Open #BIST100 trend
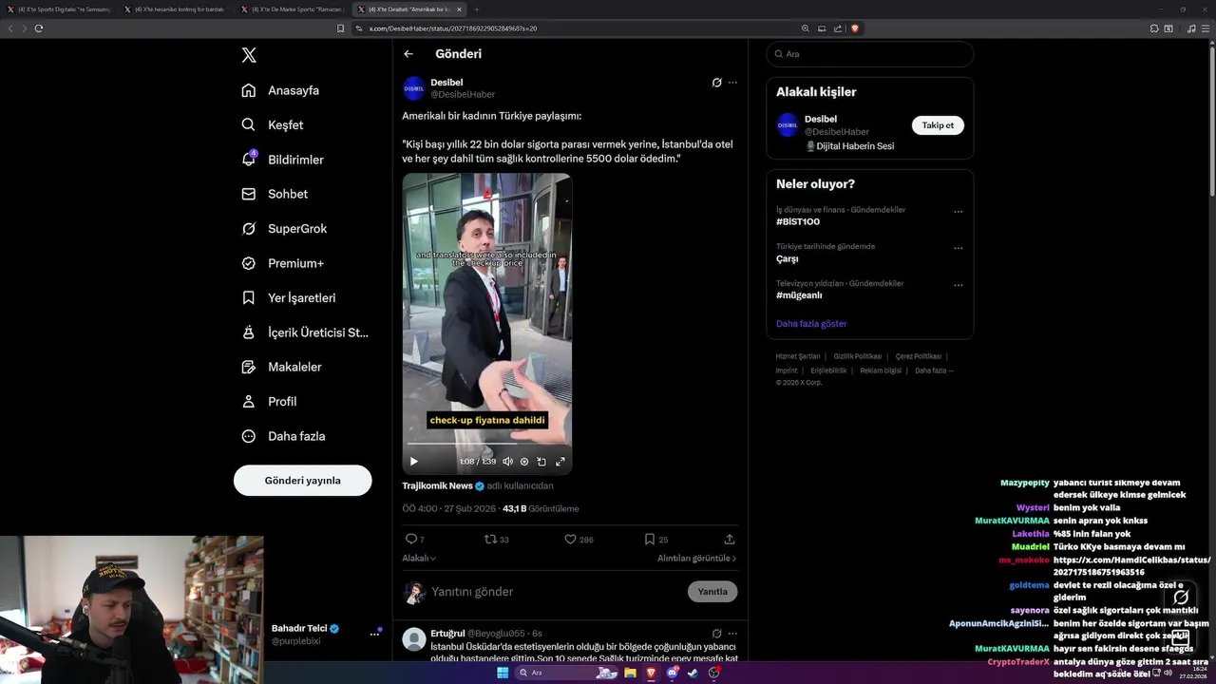The width and height of the screenshot is (1216, 684). [798, 221]
